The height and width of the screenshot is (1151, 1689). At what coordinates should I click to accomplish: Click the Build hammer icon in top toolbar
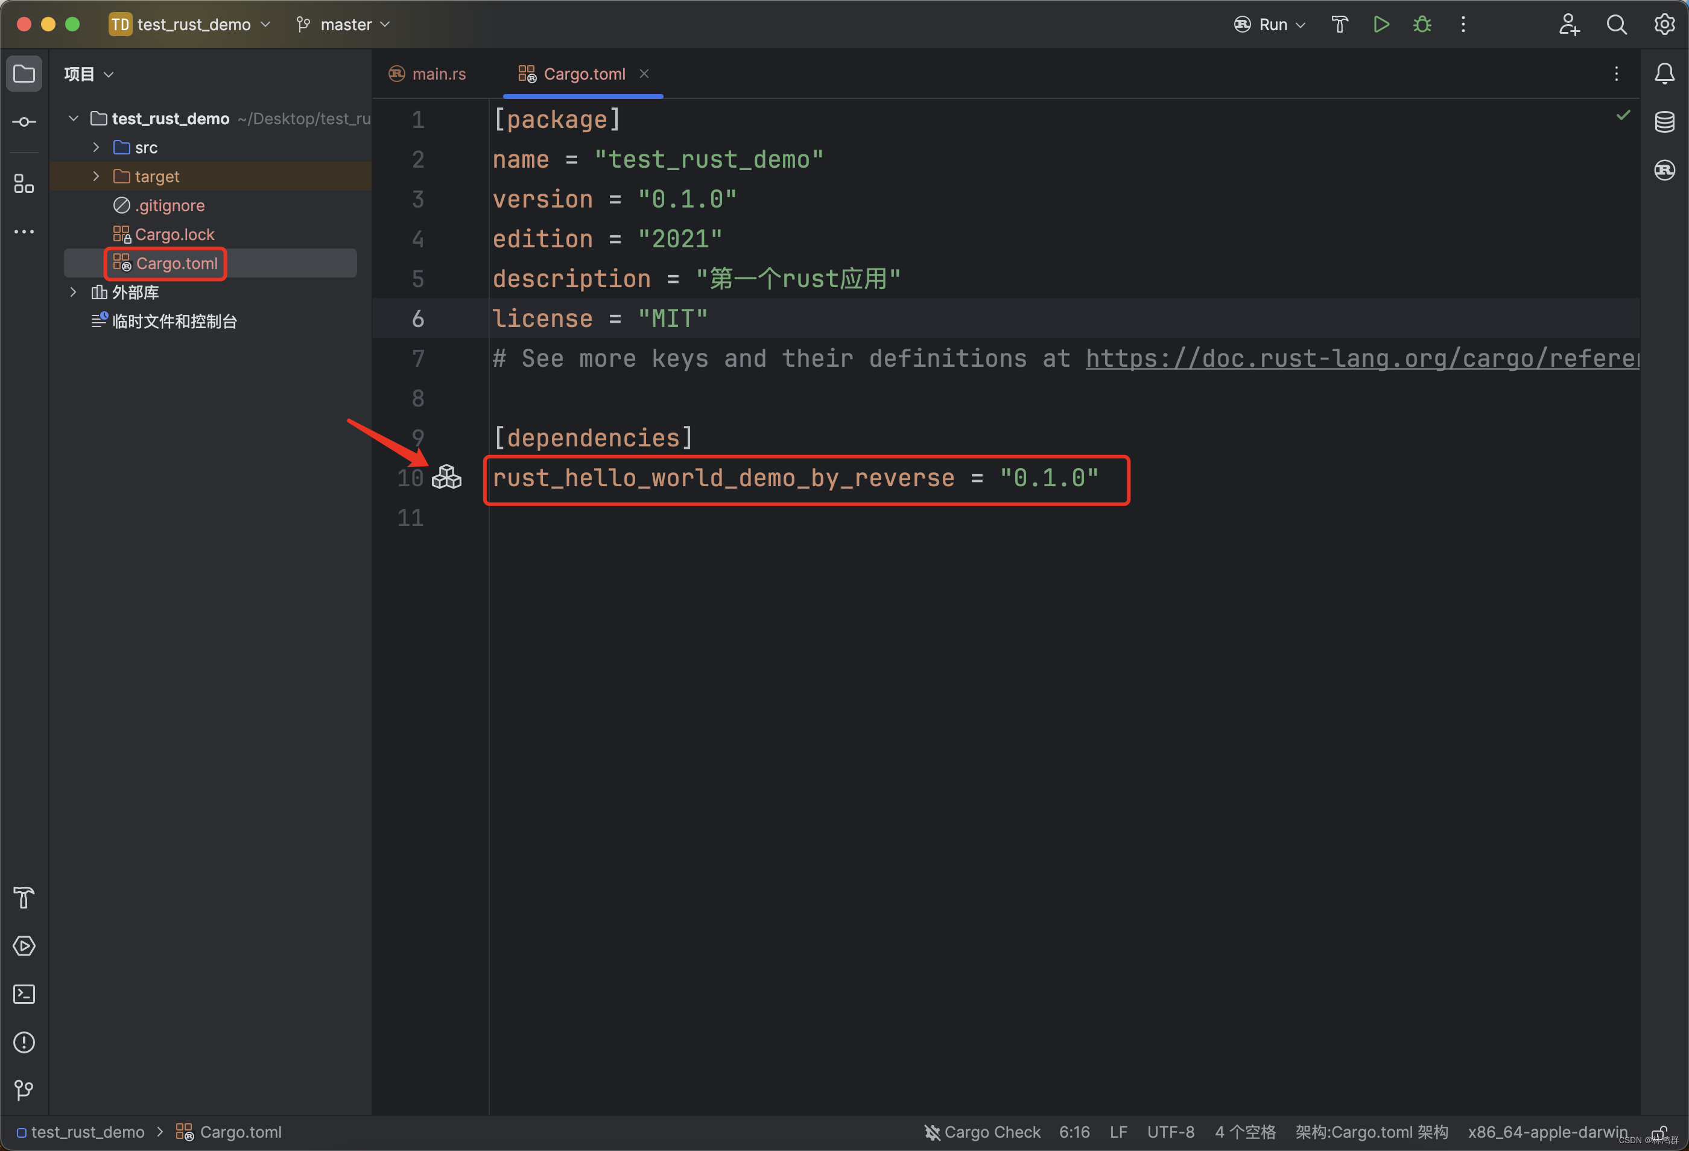tap(1339, 25)
